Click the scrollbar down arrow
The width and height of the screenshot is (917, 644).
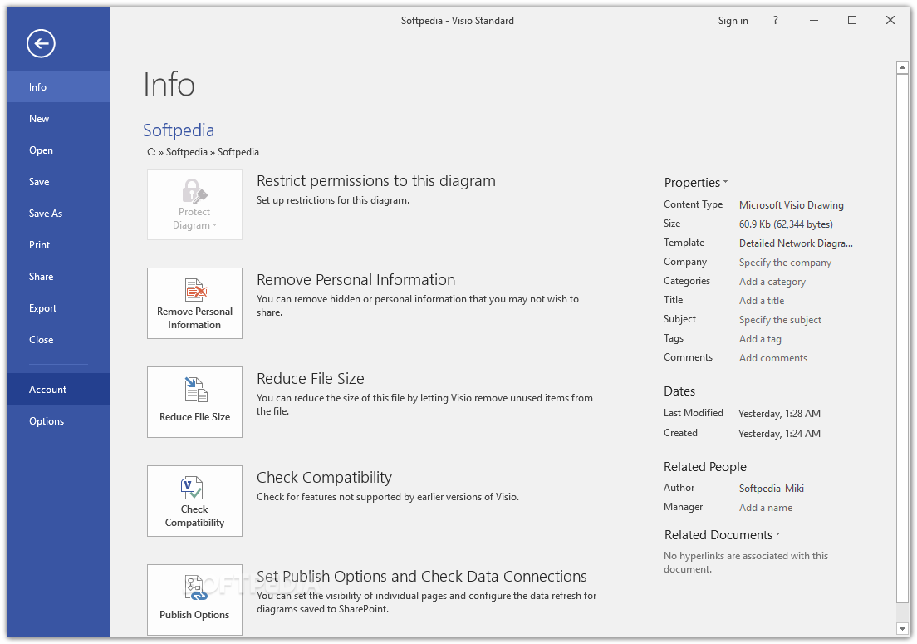[902, 629]
